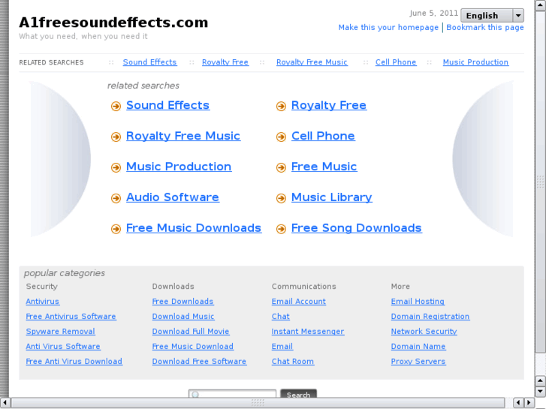
Task: Click the orange arrow icon beside Cell Phone
Action: click(x=281, y=137)
